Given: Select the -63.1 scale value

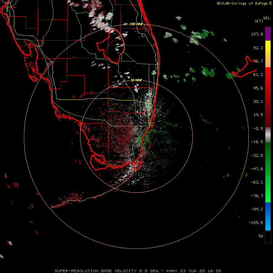Looking at the screenshot, I should (257, 182).
